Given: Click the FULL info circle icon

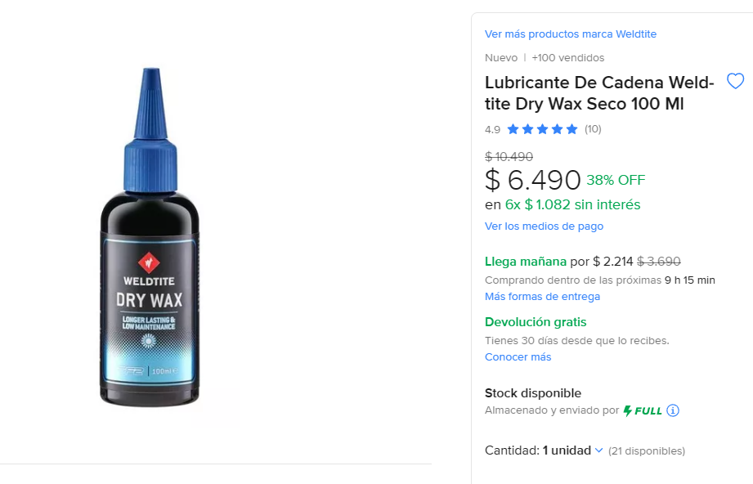Looking at the screenshot, I should (673, 410).
